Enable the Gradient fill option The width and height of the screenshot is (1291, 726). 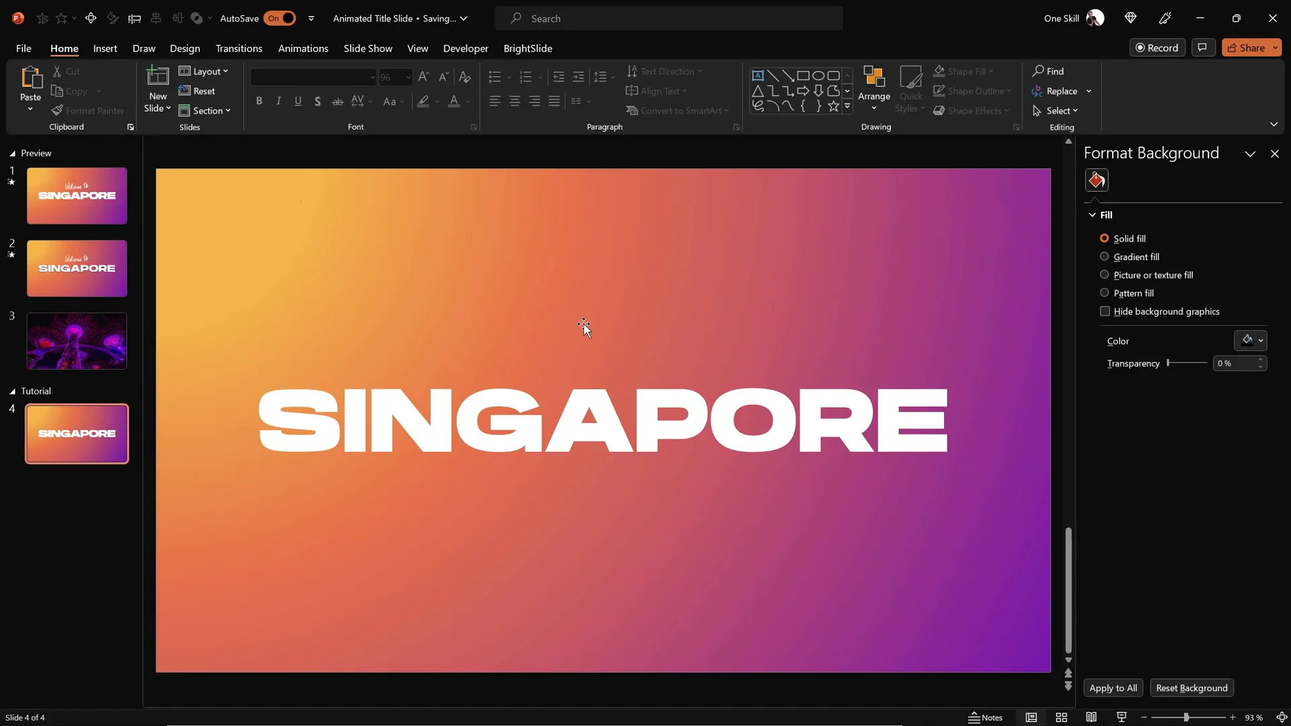click(x=1105, y=257)
